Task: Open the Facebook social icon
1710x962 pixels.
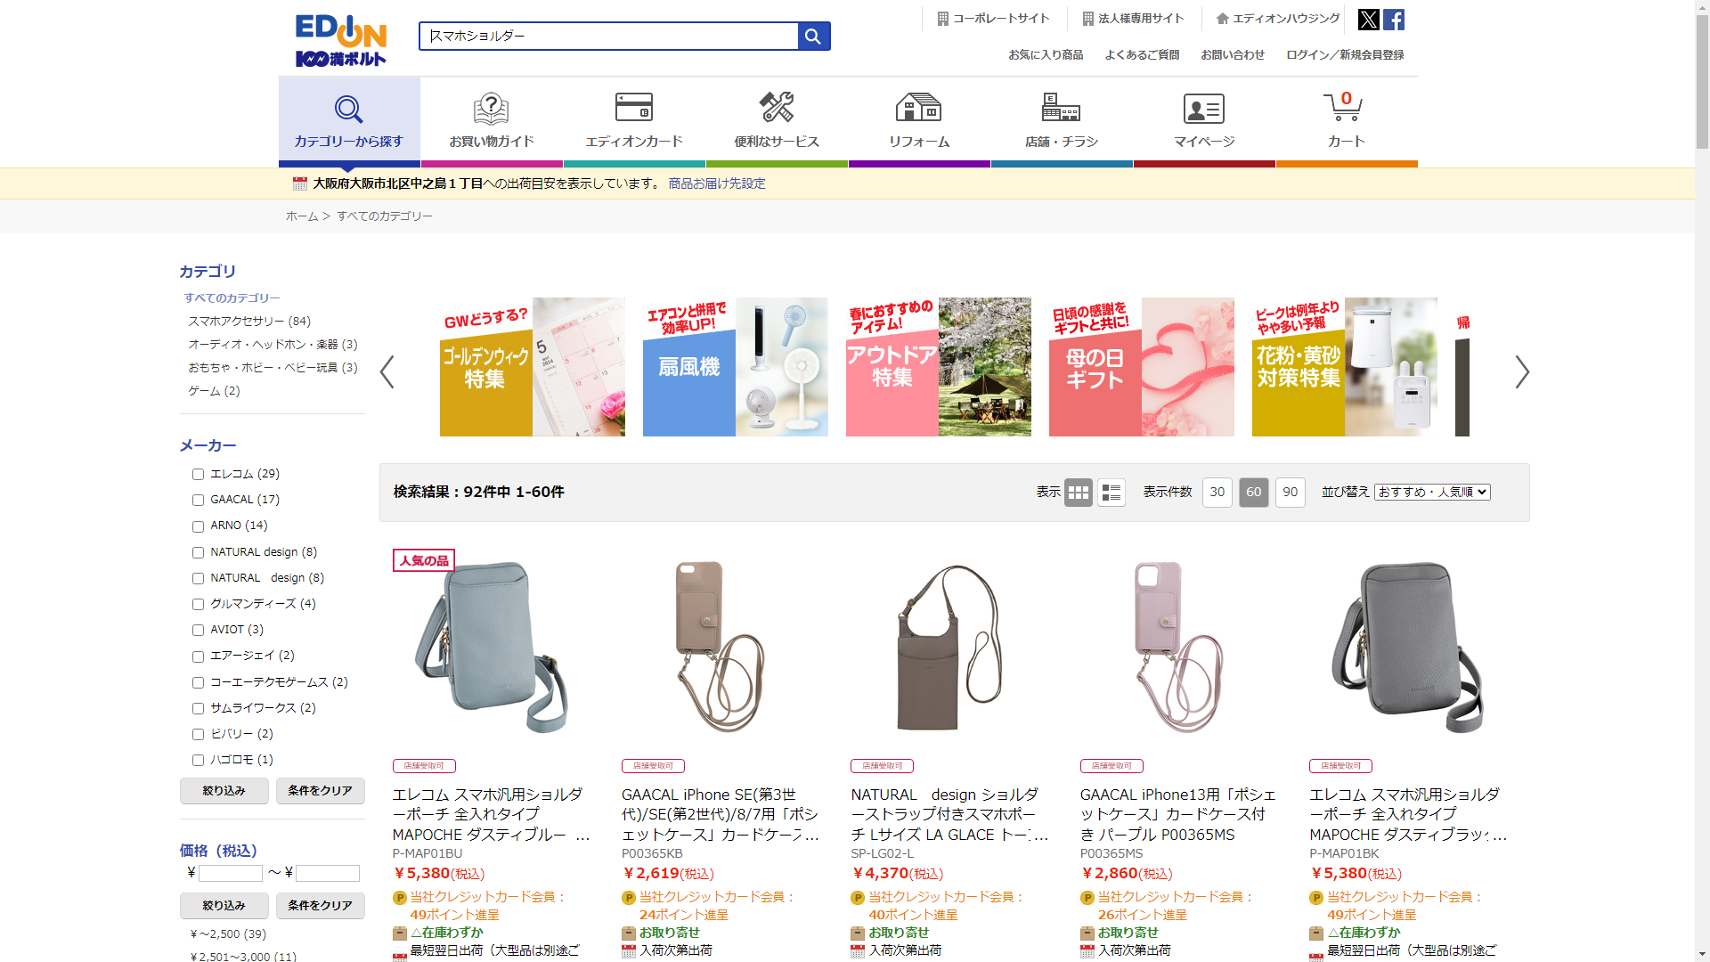Action: click(1394, 20)
